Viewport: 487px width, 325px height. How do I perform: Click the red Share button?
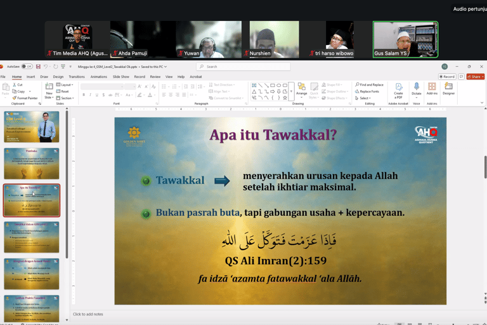click(x=475, y=77)
